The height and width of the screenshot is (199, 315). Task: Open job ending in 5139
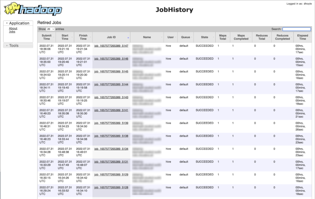pyautogui.click(x=111, y=123)
